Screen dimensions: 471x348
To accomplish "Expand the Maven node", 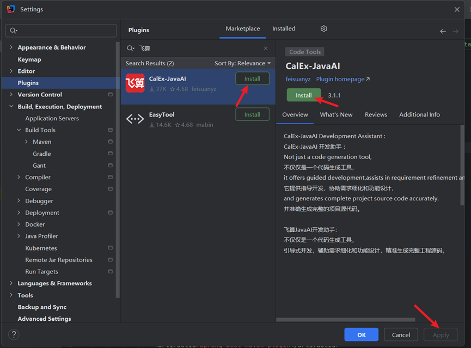I will (x=27, y=142).
